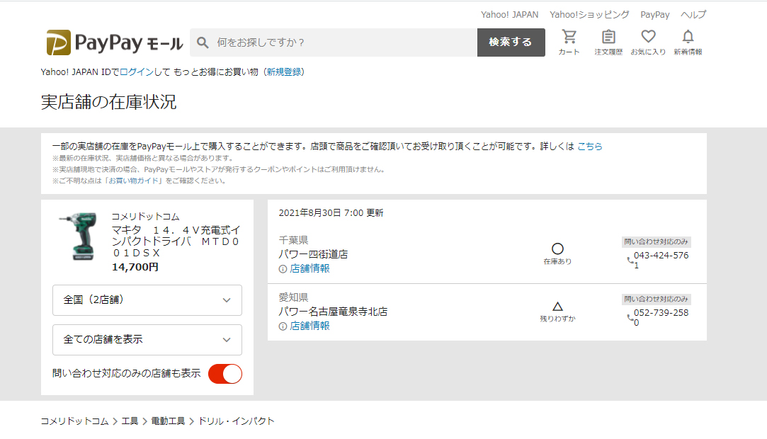Click the 工具 breadcrumb link
Image resolution: width=767 pixels, height=439 pixels.
pyautogui.click(x=130, y=421)
